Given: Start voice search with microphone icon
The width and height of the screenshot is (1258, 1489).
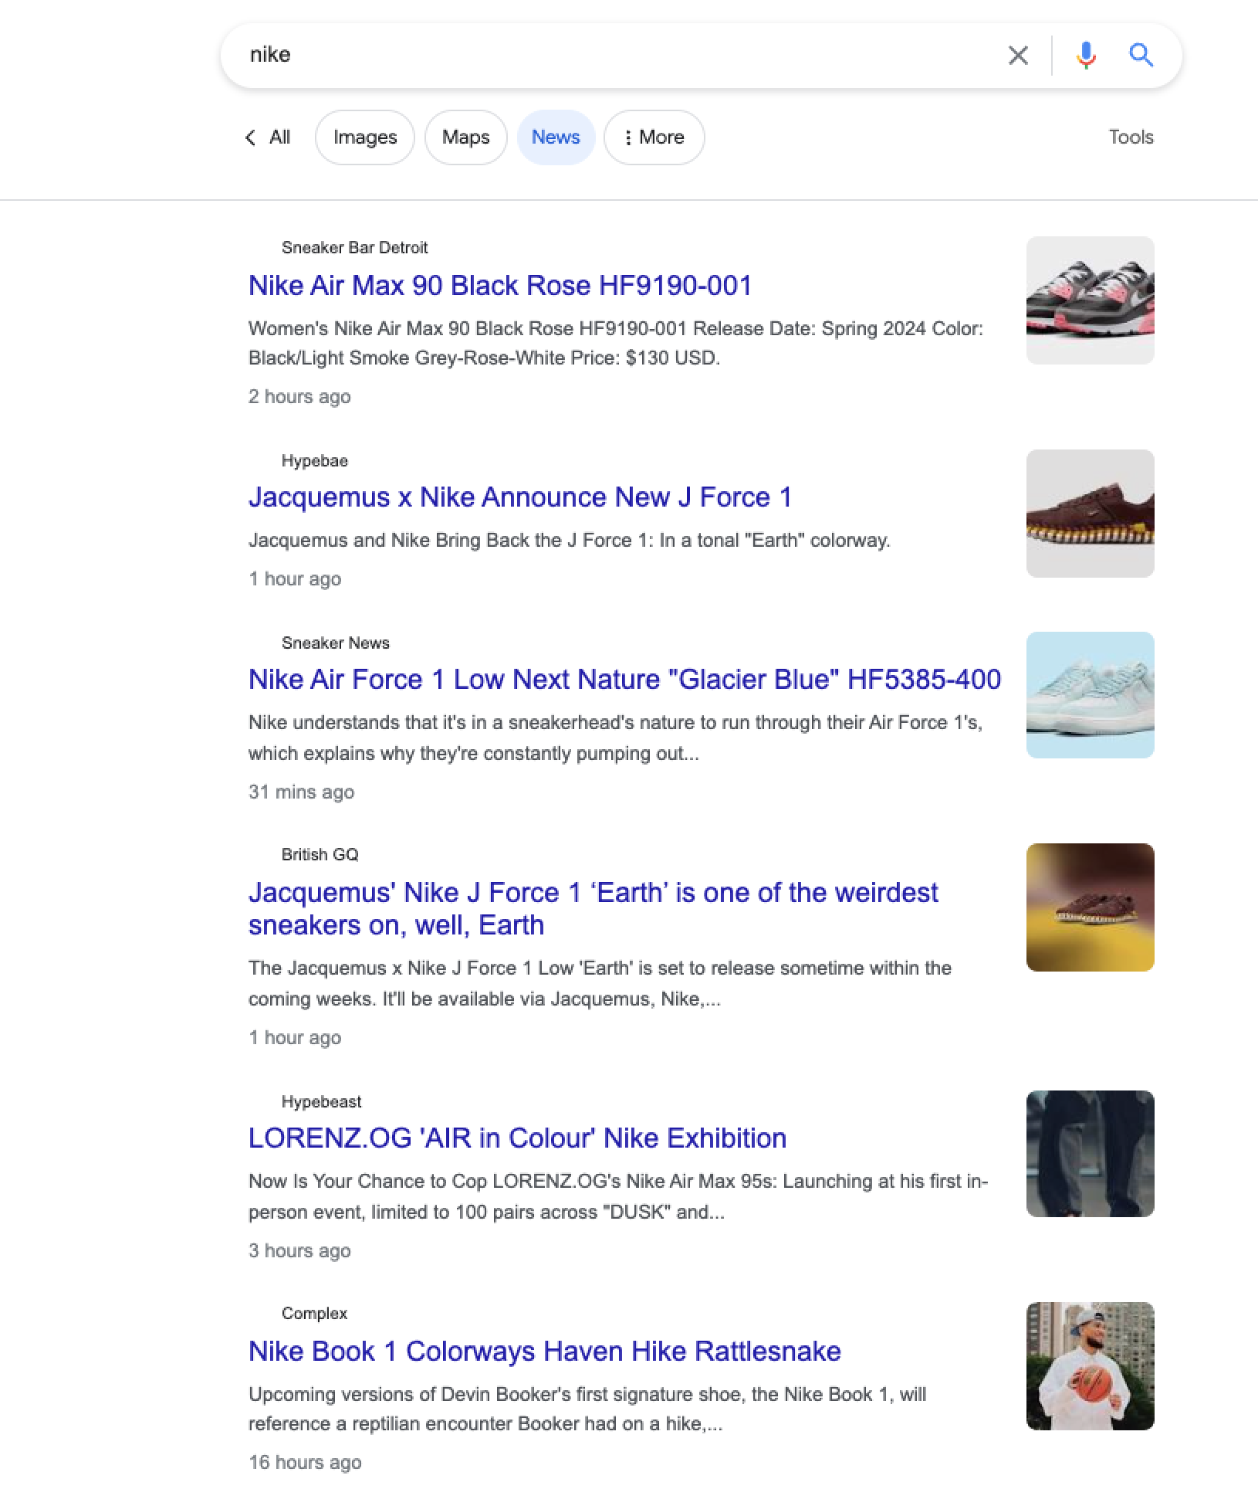Looking at the screenshot, I should pyautogui.click(x=1085, y=55).
